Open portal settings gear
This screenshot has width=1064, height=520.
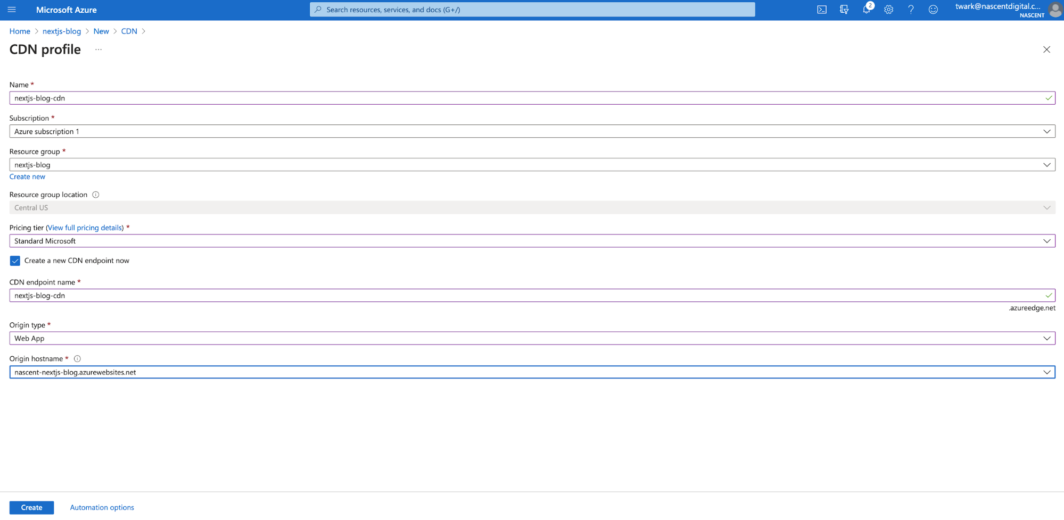click(888, 10)
